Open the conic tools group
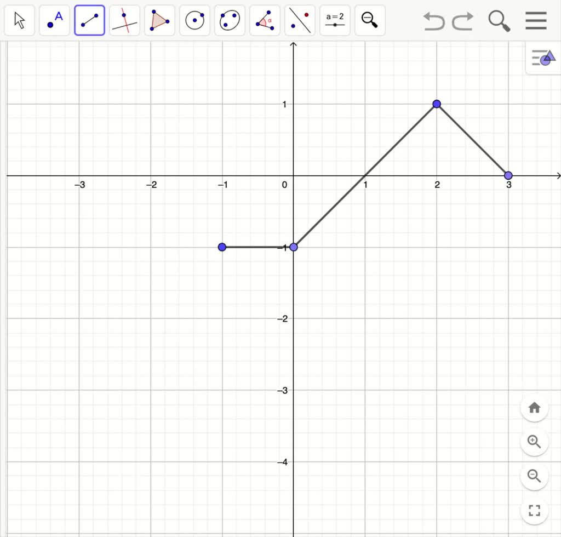 point(230,20)
